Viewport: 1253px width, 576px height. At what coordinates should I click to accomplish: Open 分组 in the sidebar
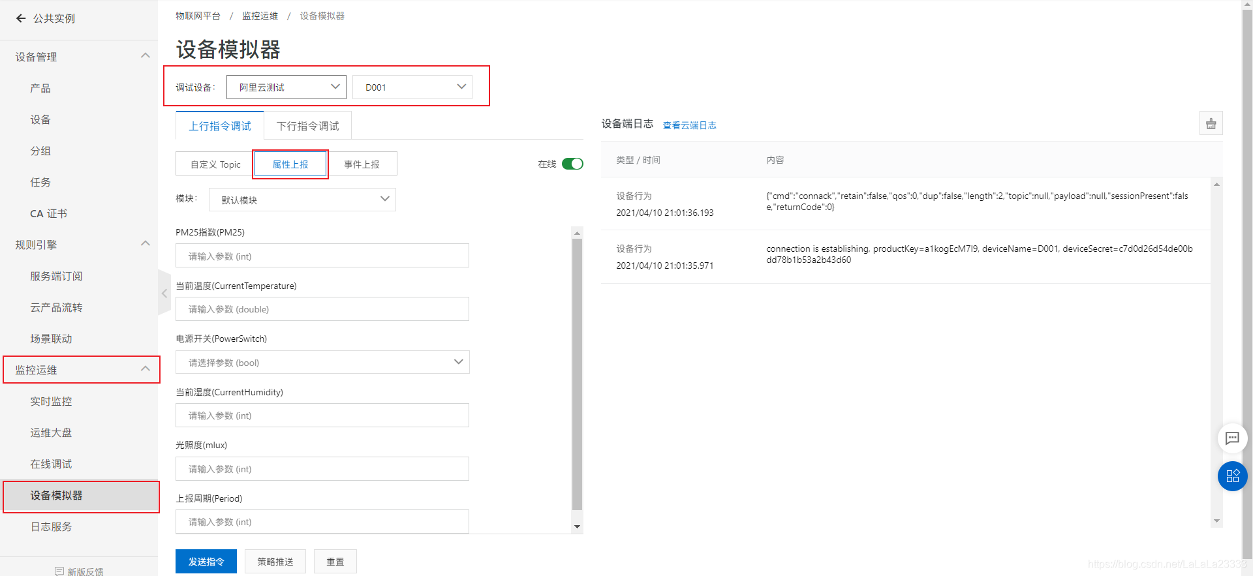pos(40,151)
